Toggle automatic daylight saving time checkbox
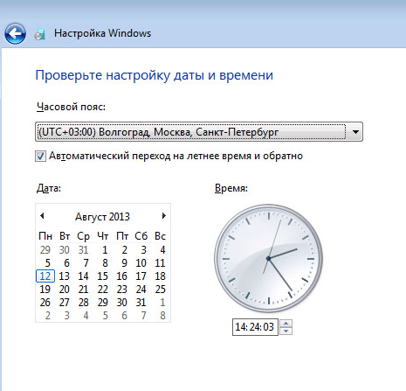 pyautogui.click(x=40, y=156)
